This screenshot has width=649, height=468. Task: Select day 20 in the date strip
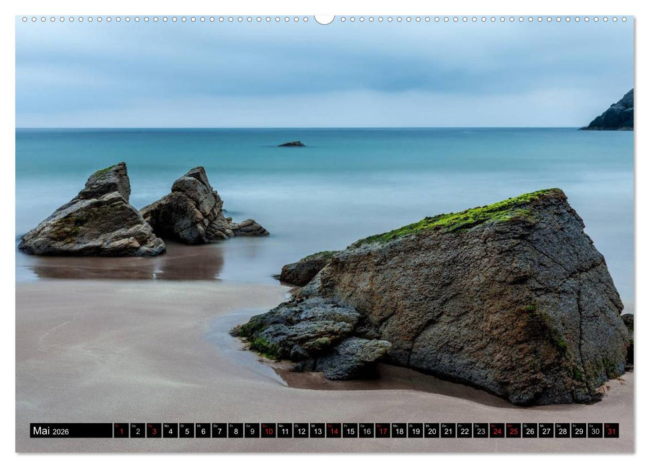click(431, 431)
